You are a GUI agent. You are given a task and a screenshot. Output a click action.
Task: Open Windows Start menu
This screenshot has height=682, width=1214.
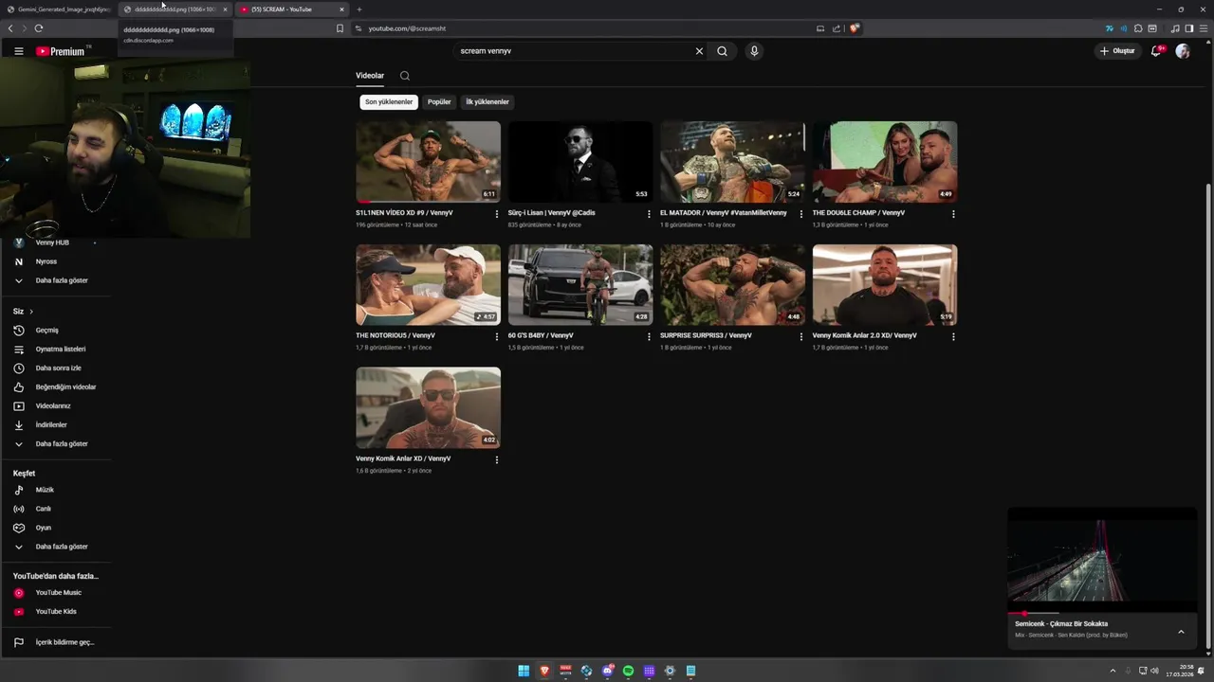click(x=524, y=671)
